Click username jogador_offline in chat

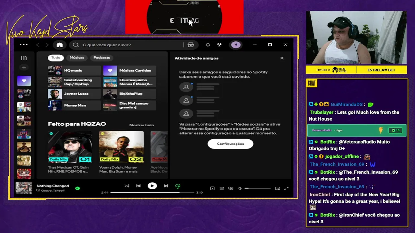coord(342,156)
